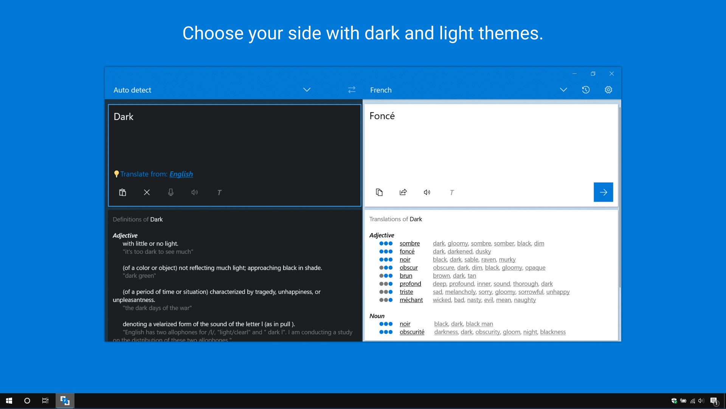Clear the source text with the X icon
Screen dimensions: 726x409
pyautogui.click(x=146, y=192)
